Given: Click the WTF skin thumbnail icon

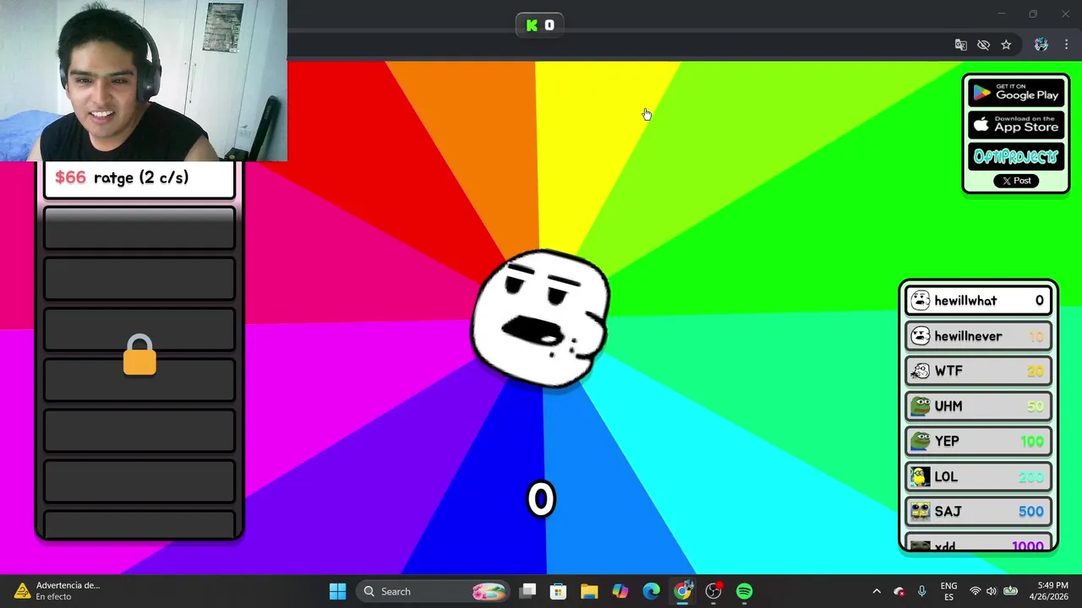Looking at the screenshot, I should coord(920,371).
